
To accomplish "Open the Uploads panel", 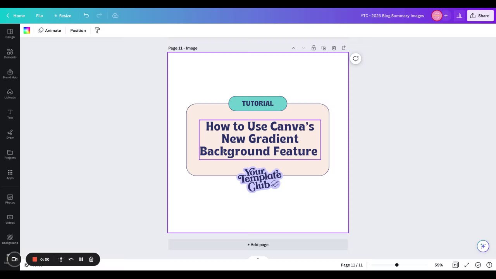I will [x=10, y=94].
